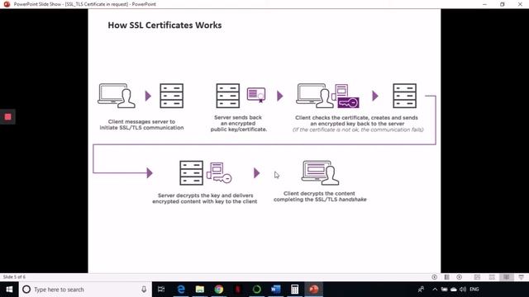
Task: Click the 'Slide 5 of 6' status indicator
Action: 14,277
